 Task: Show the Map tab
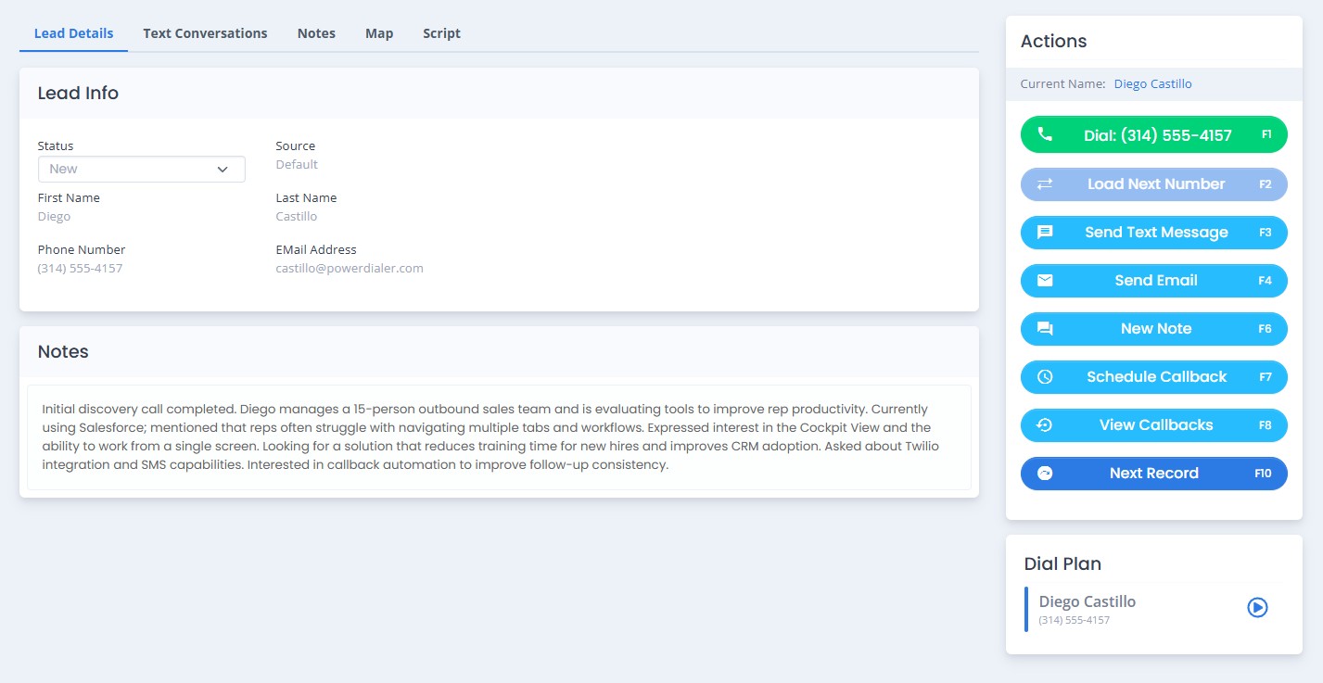(379, 33)
